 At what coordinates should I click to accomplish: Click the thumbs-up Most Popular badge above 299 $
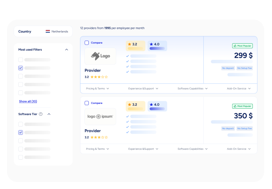[242, 46]
